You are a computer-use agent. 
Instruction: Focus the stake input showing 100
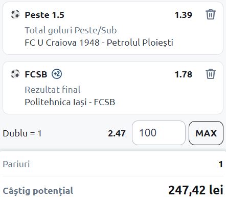point(159,133)
